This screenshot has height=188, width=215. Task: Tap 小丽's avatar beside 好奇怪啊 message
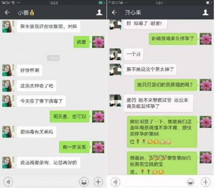(8, 70)
